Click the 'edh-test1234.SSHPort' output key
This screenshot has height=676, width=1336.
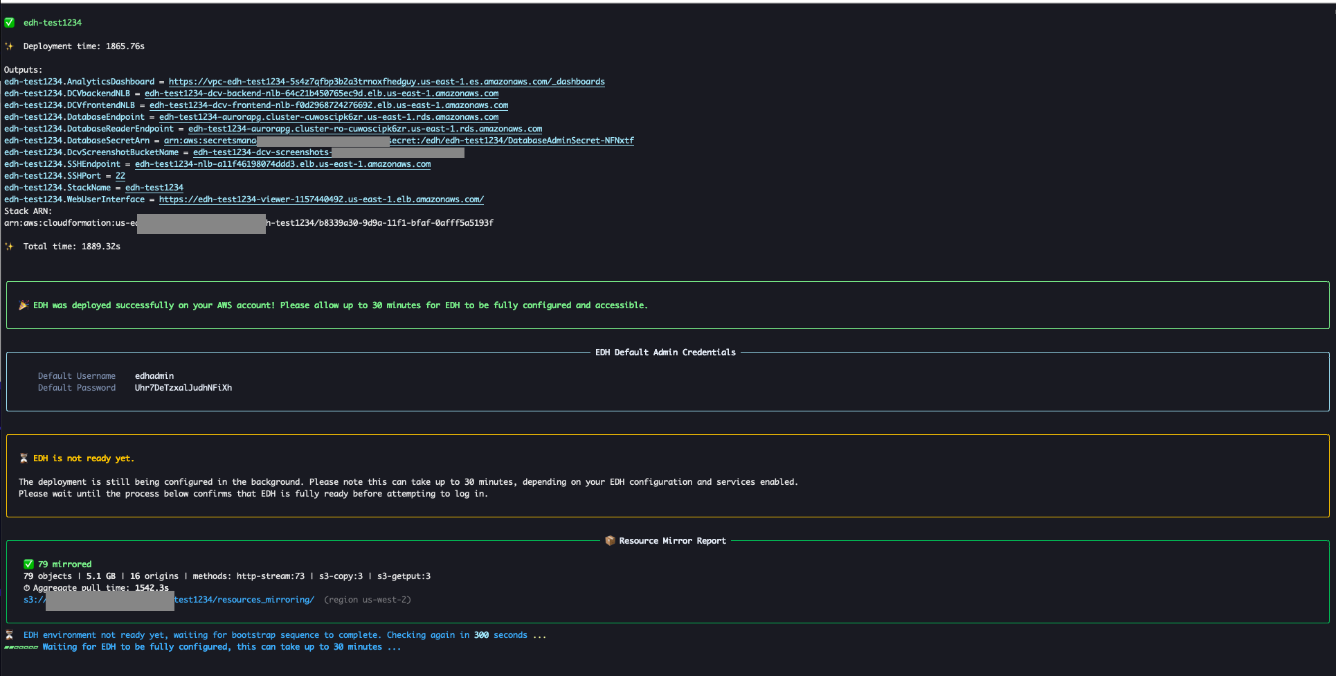point(53,176)
